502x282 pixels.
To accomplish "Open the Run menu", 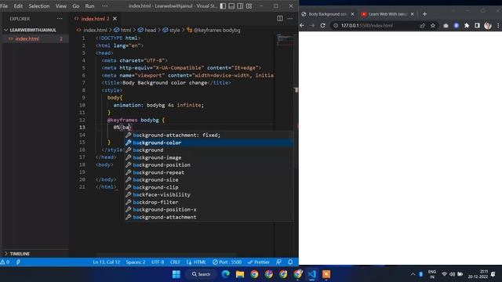I will 89,6.
